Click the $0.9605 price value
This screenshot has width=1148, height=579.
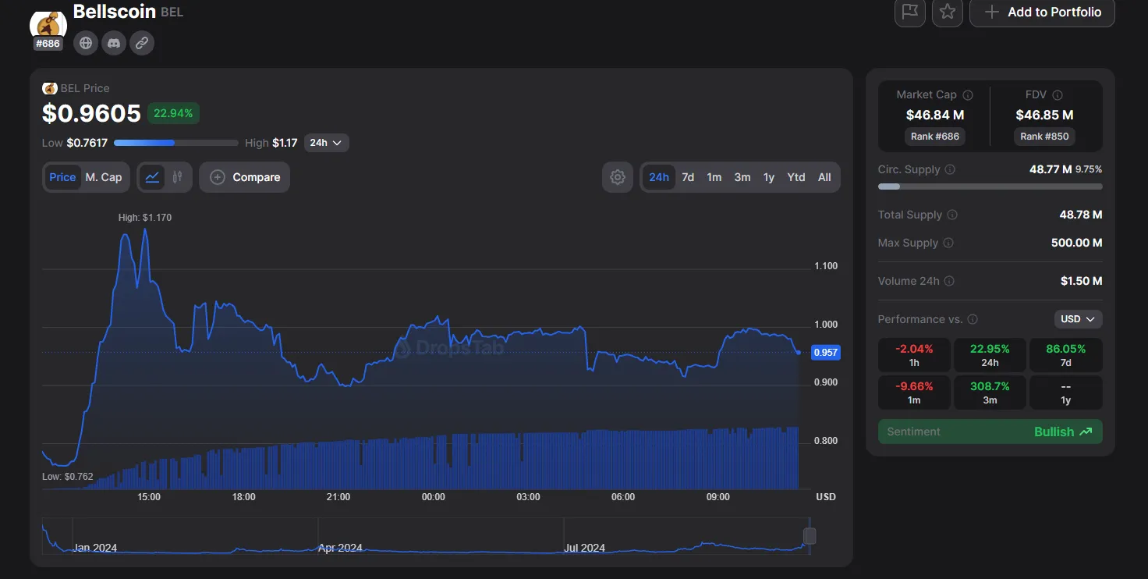pyautogui.click(x=91, y=114)
